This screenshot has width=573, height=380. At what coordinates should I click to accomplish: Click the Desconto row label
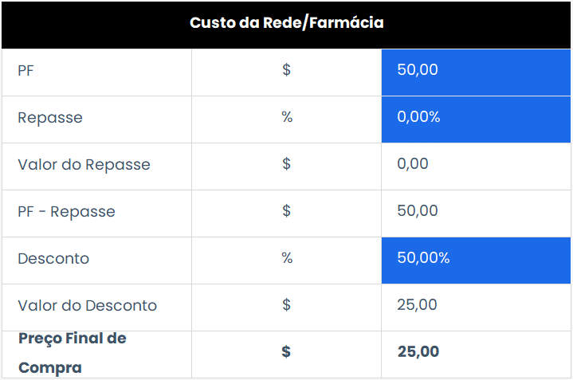pos(53,258)
